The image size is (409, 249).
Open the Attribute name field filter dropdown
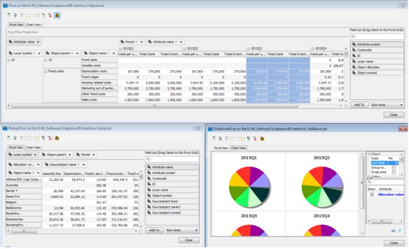click(x=181, y=42)
